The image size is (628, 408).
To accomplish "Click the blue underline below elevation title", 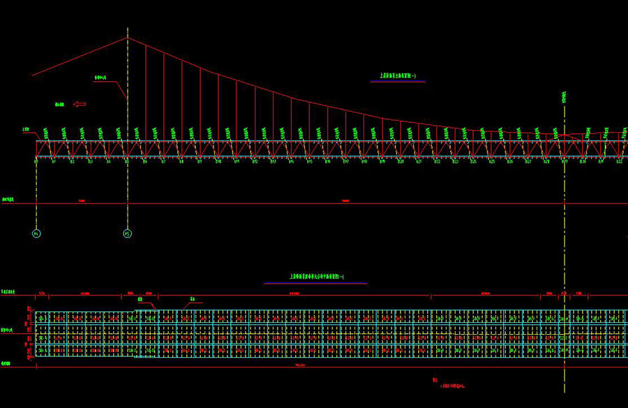I will (397, 82).
